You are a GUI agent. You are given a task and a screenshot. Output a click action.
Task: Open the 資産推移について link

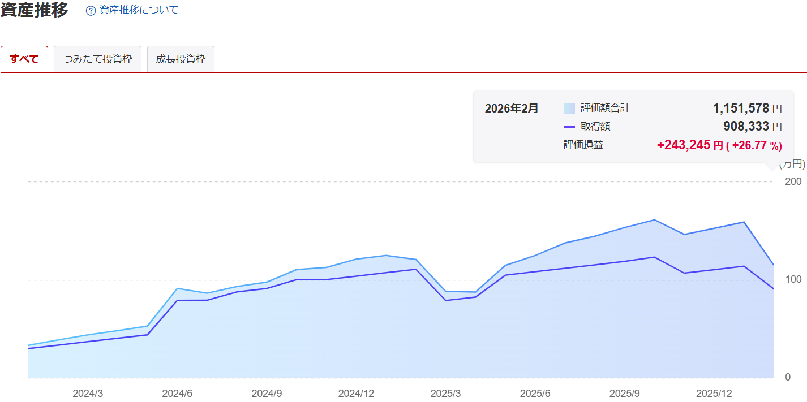(x=139, y=10)
